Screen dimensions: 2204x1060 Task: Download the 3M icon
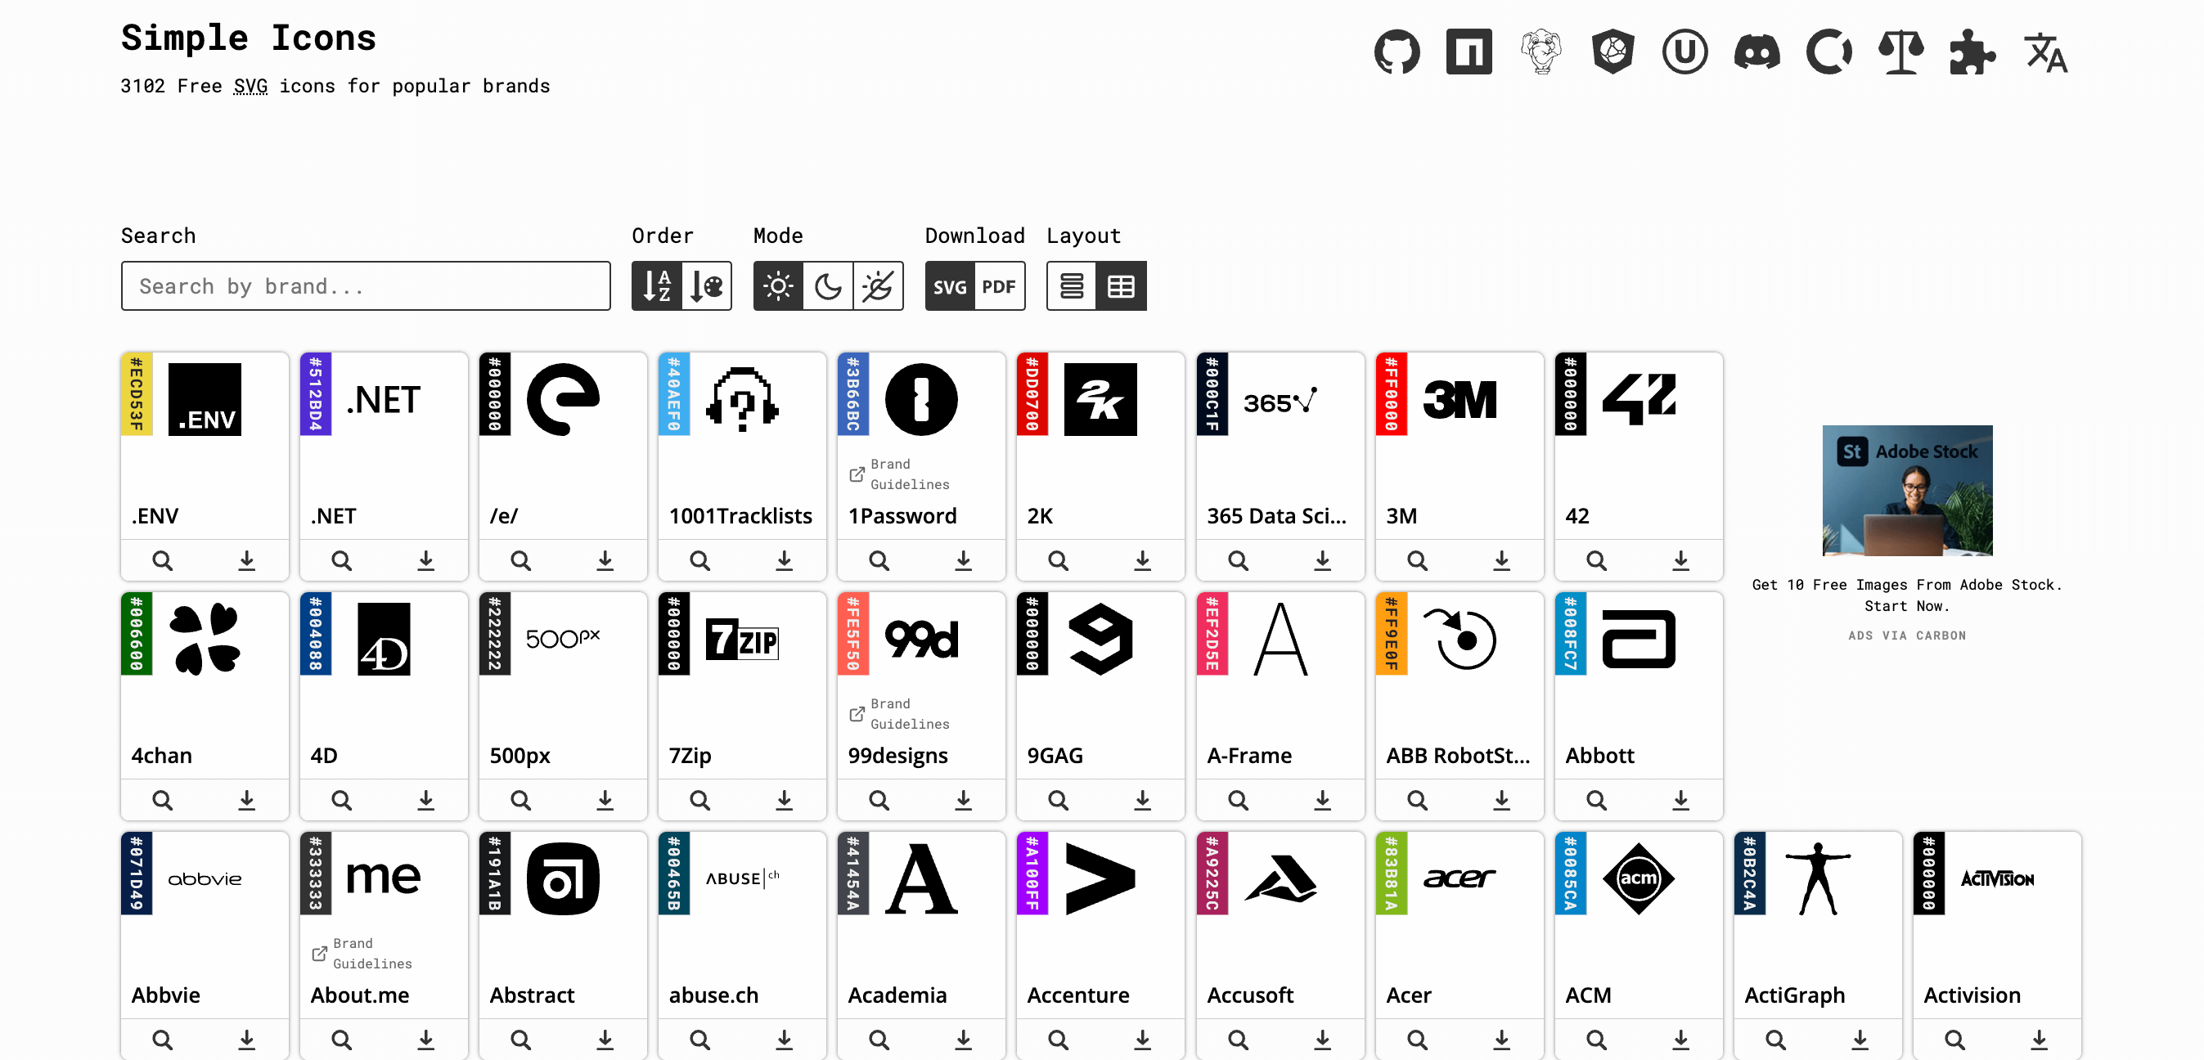click(1501, 560)
